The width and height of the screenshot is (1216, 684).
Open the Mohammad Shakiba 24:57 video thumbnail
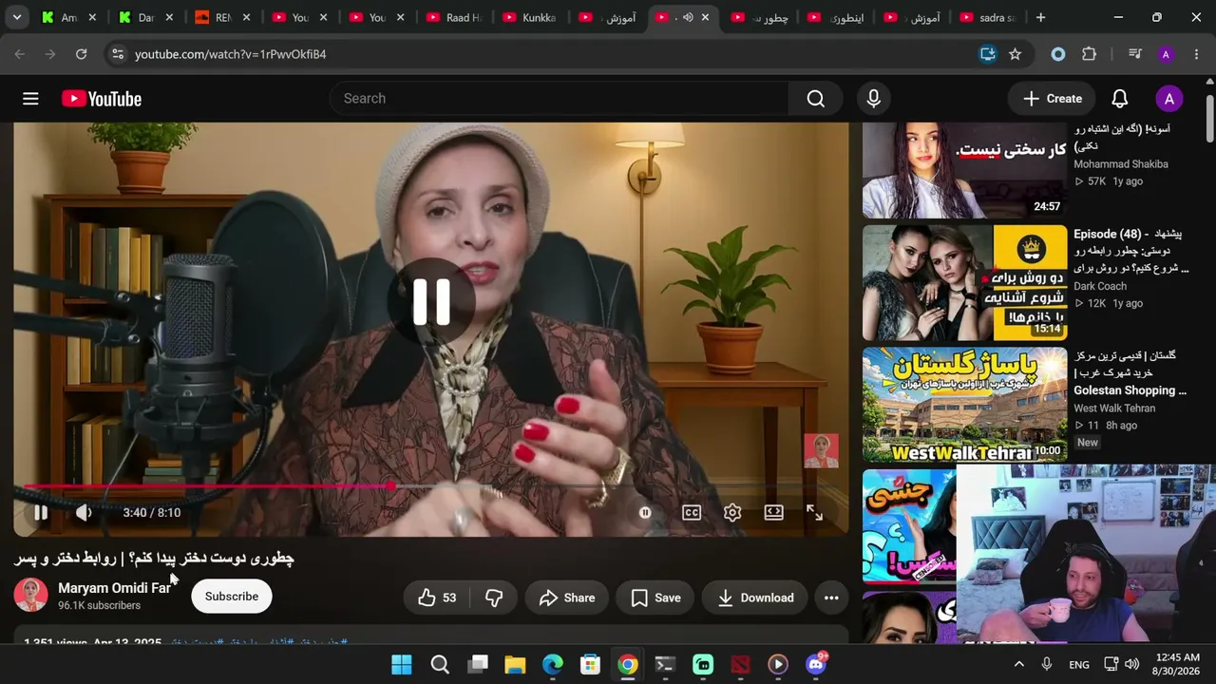click(x=964, y=171)
